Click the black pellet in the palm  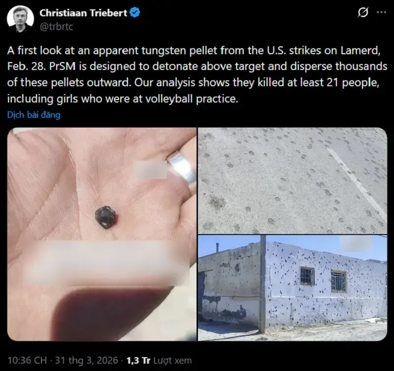106,217
